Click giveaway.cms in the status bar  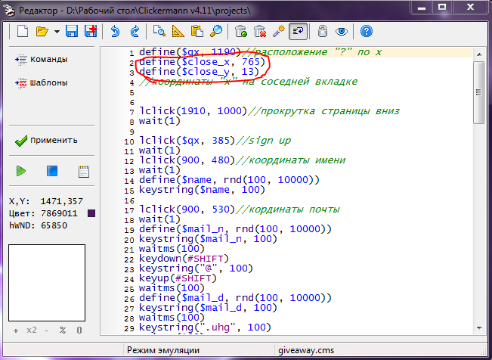pyautogui.click(x=306, y=350)
